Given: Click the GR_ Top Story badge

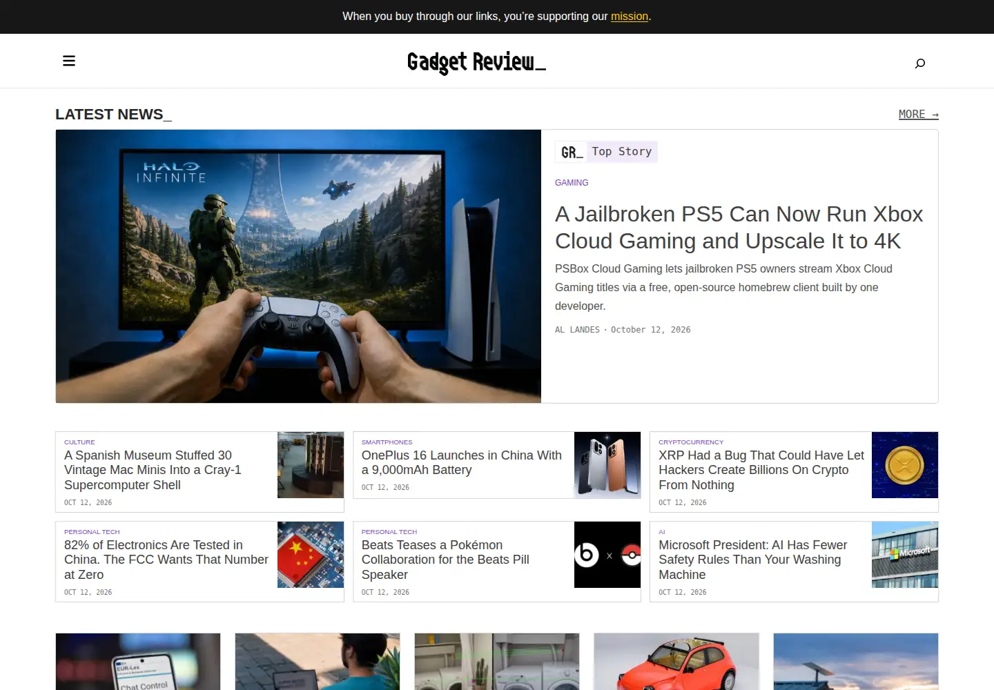Looking at the screenshot, I should (x=606, y=152).
